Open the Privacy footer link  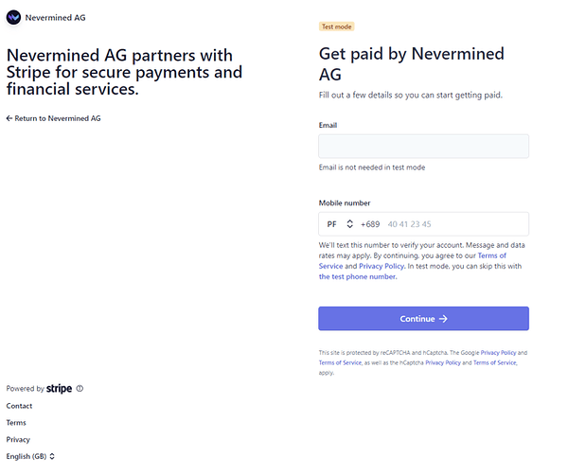click(18, 440)
